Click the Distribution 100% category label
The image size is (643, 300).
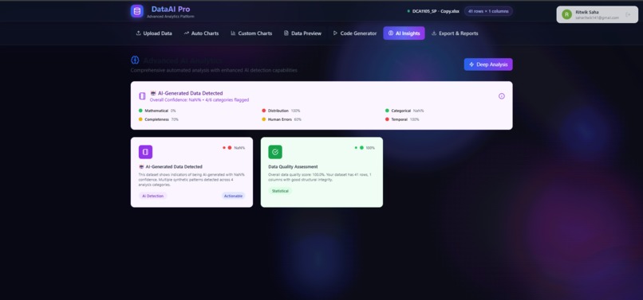coord(284,111)
